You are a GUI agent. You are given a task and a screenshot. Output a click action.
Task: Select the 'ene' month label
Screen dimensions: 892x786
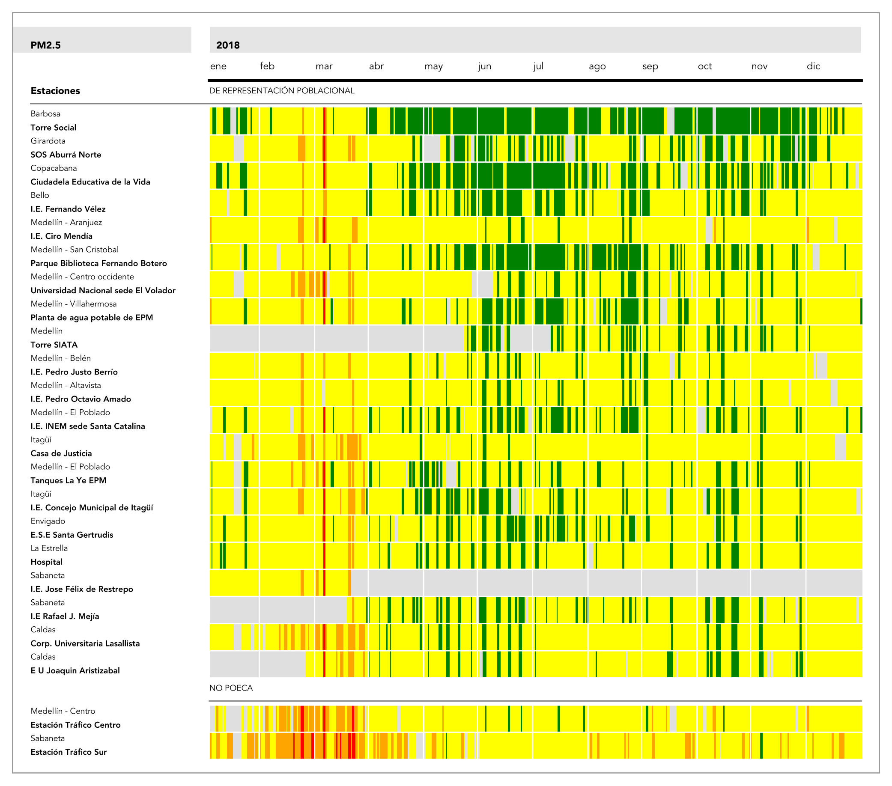(218, 66)
